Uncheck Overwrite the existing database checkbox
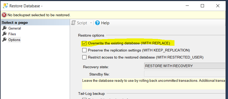 (84, 43)
